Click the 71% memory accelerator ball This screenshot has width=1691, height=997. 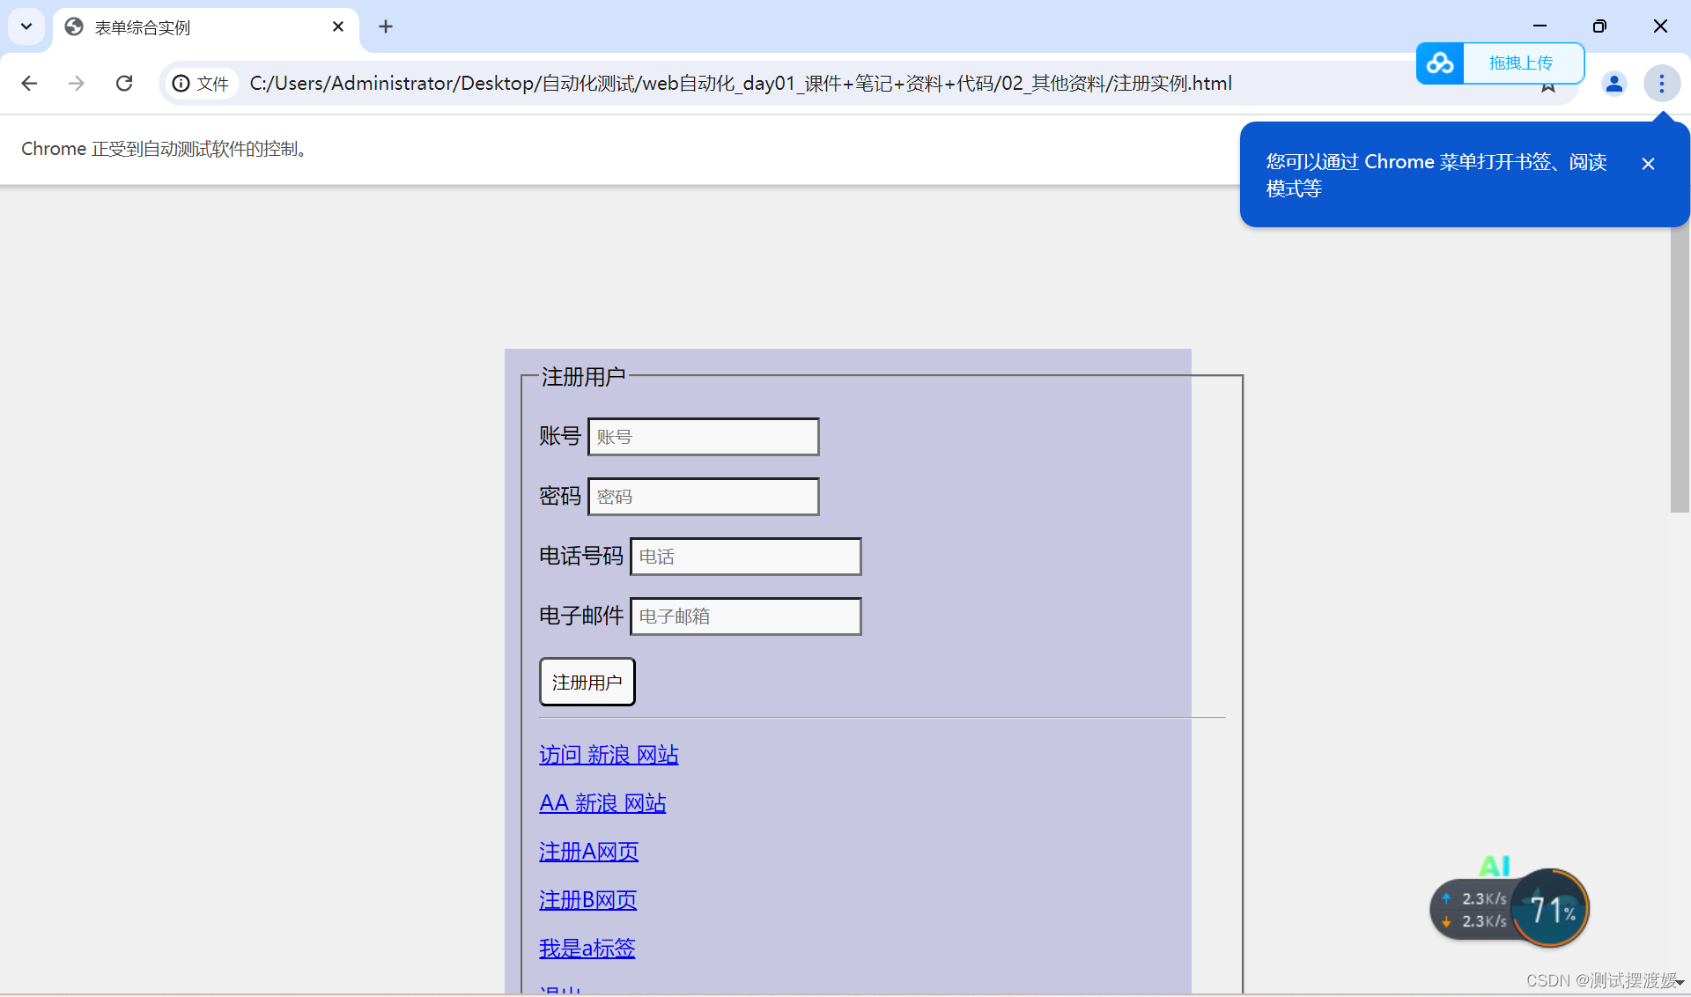tap(1550, 908)
